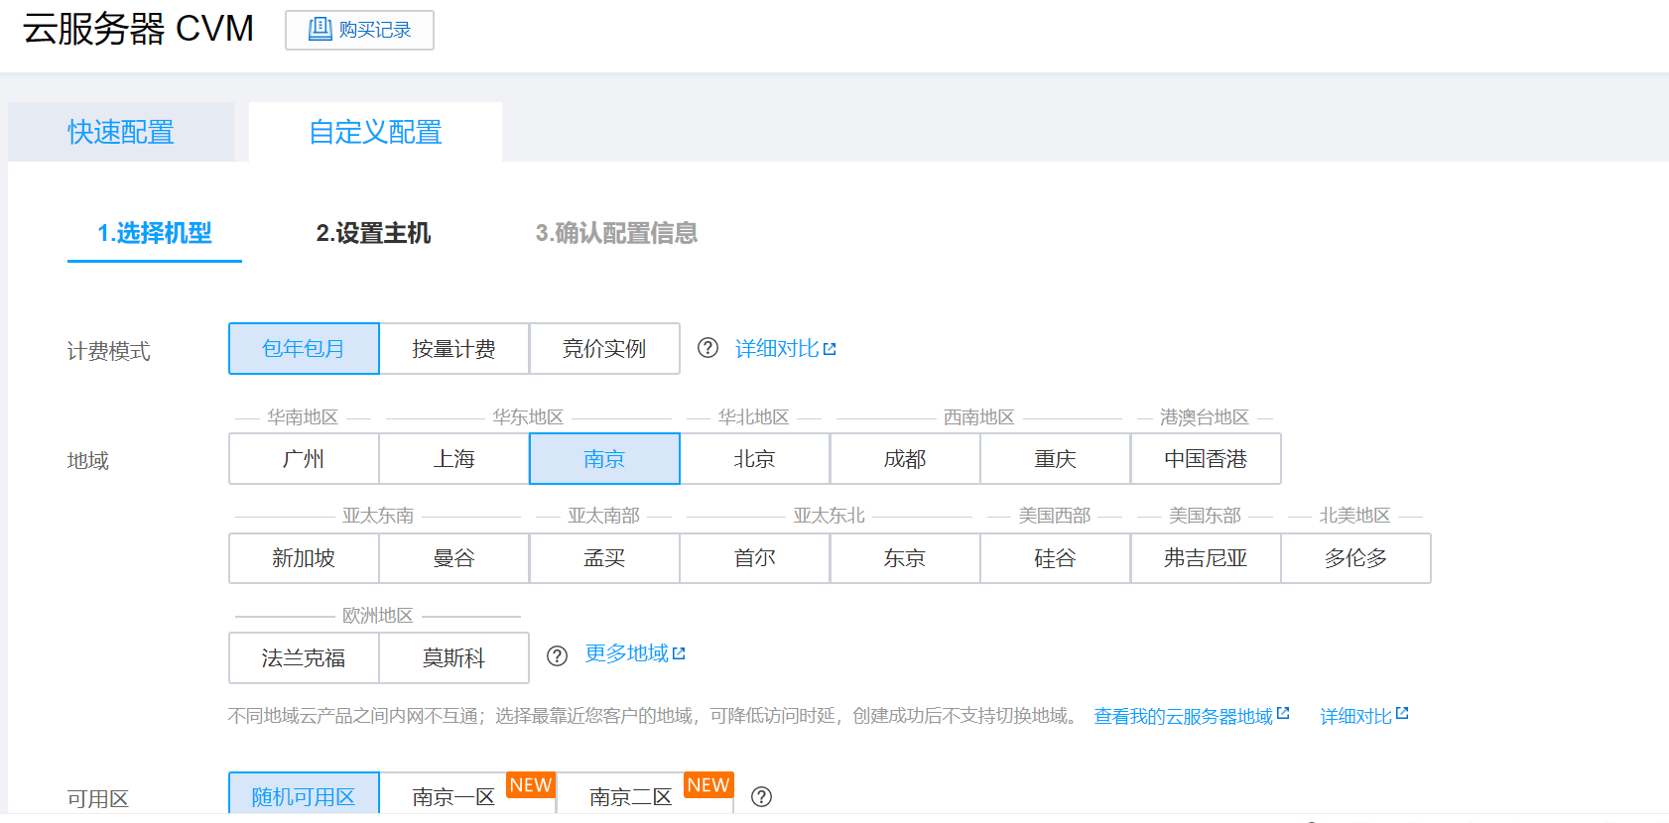Open 查看我的云服务器地域 link
Screen dimensions: 1669x823
[x=1192, y=716]
